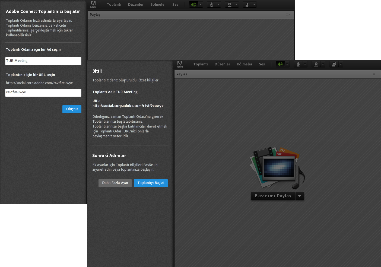Expand raise hand status arrow in the Bitti! window
This screenshot has height=267, width=381.
341,64
